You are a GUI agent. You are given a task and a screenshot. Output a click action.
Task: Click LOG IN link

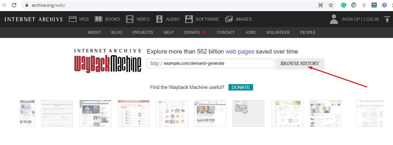click(371, 19)
